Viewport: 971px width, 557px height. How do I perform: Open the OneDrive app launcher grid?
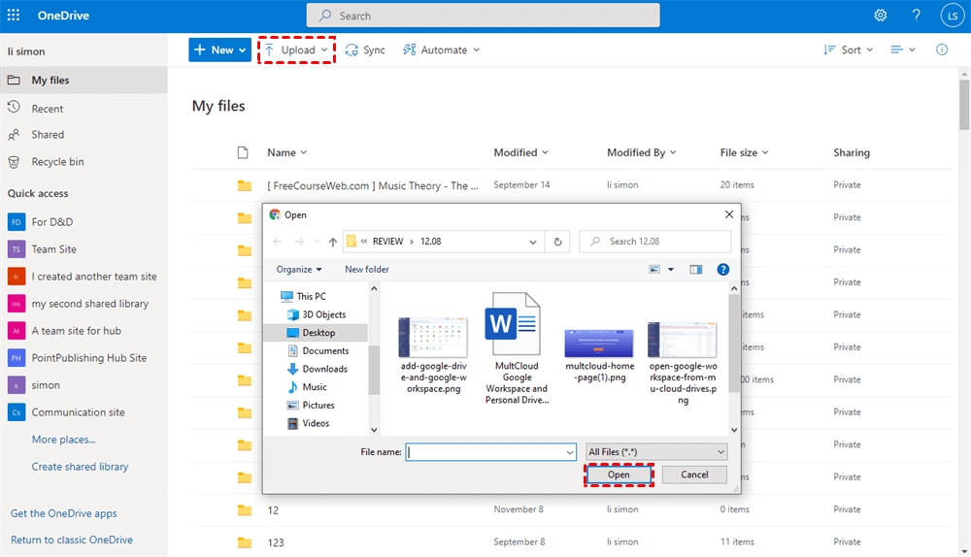tap(14, 16)
